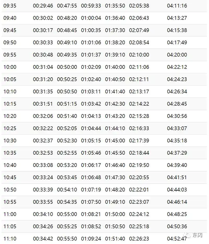The width and height of the screenshot is (209, 244).
Task: Click the 04:11:16 time cell
Action: [177, 6]
